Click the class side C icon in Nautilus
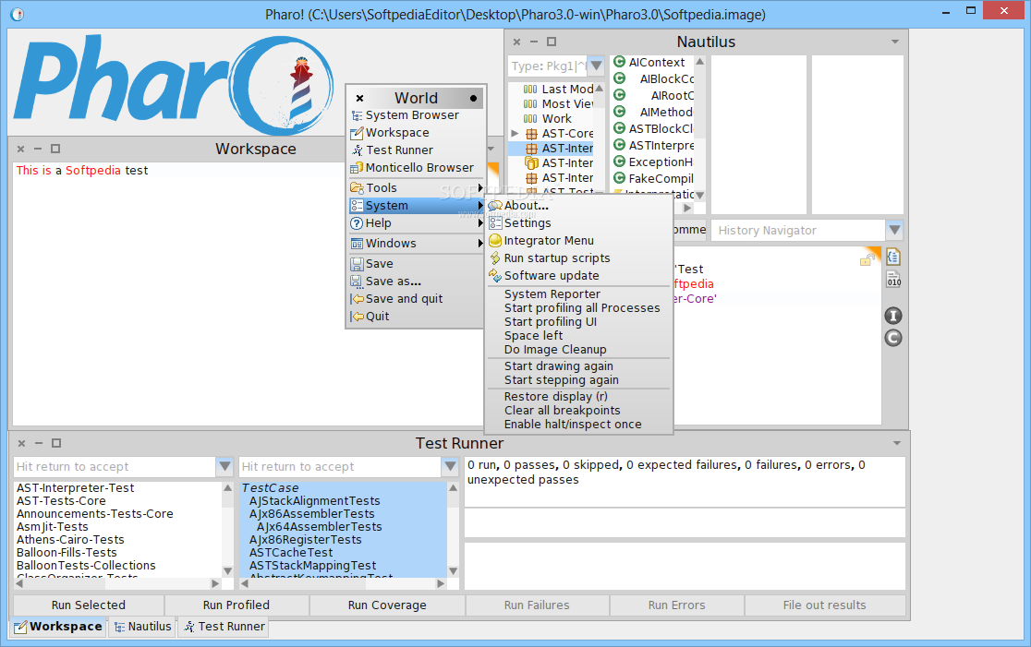Screen dimensions: 1031x647 pyautogui.click(x=893, y=339)
